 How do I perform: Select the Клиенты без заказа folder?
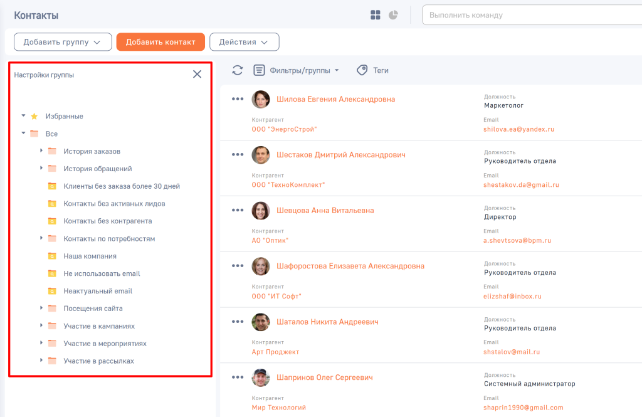122,186
